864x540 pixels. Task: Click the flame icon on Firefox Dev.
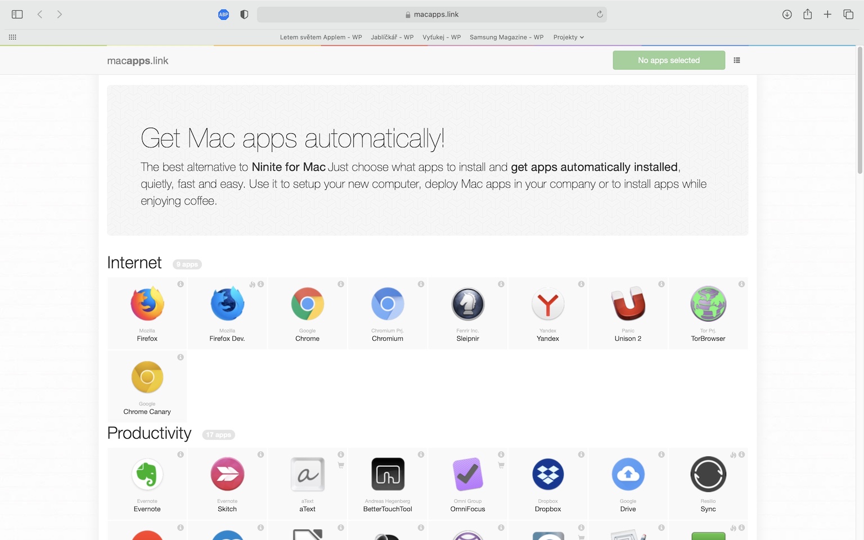(x=253, y=284)
